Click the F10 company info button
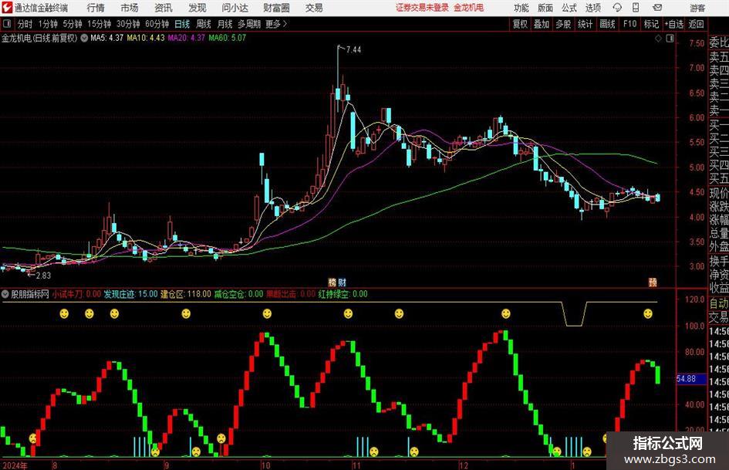This screenshot has width=729, height=470. coord(630,24)
